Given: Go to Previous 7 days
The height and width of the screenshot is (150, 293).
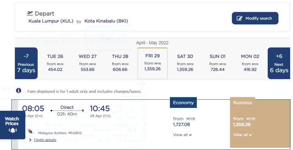Looking at the screenshot, I should [26, 63].
